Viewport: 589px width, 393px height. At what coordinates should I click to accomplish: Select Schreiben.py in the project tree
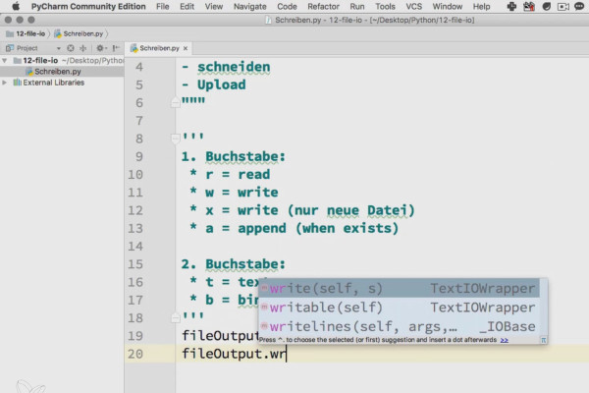(58, 72)
